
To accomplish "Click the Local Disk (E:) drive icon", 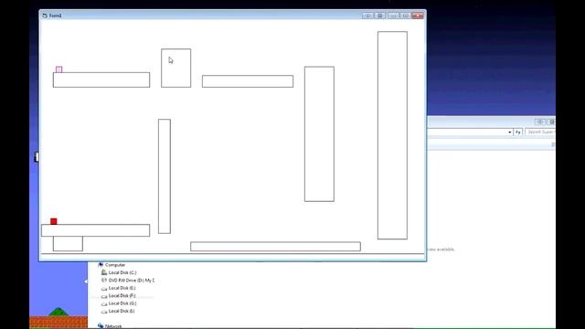I will (104, 289).
